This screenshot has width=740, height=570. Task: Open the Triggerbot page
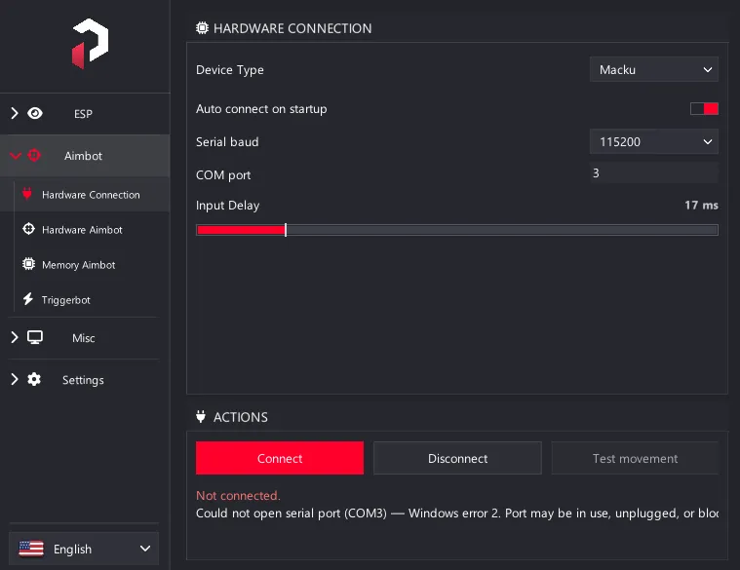[65, 300]
